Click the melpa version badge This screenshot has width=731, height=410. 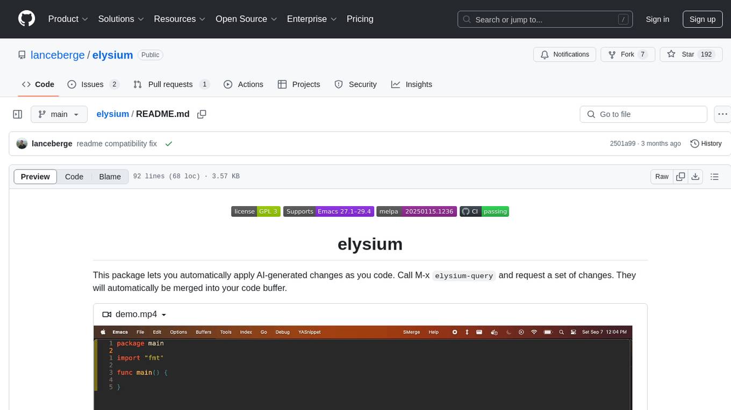[x=417, y=211]
